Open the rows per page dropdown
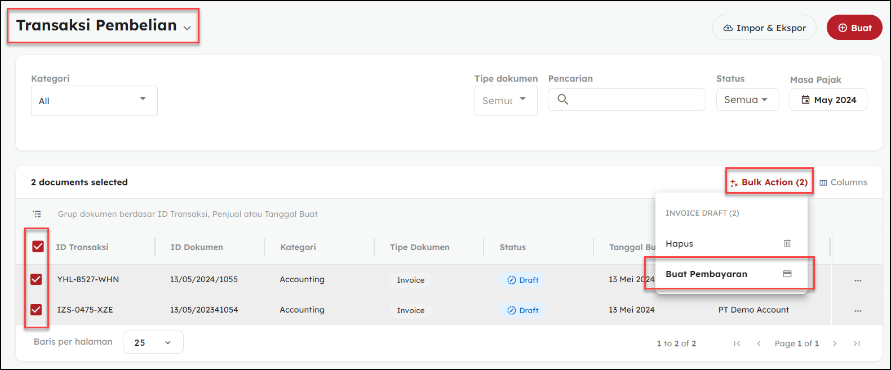Screen dimensions: 891x370 tap(153, 342)
